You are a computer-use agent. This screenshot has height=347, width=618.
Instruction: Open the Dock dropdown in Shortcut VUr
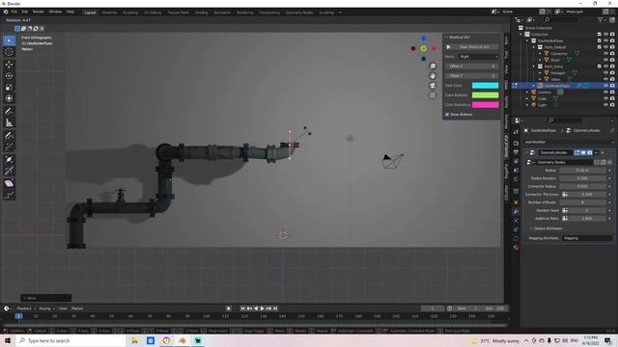click(479, 57)
